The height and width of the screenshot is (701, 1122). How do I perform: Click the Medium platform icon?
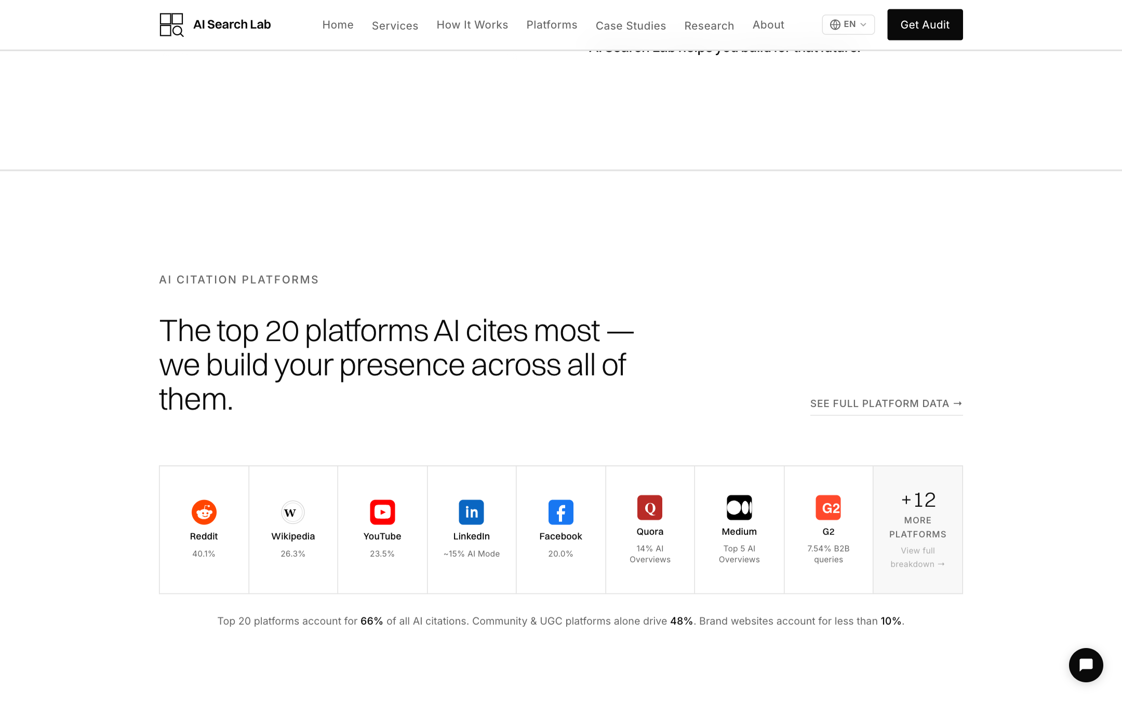point(739,507)
